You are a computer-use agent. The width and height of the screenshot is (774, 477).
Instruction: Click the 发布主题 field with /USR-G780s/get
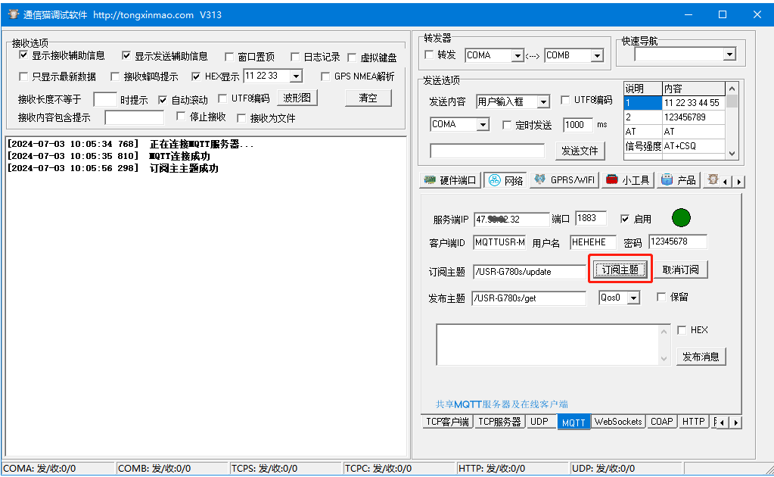tap(529, 298)
